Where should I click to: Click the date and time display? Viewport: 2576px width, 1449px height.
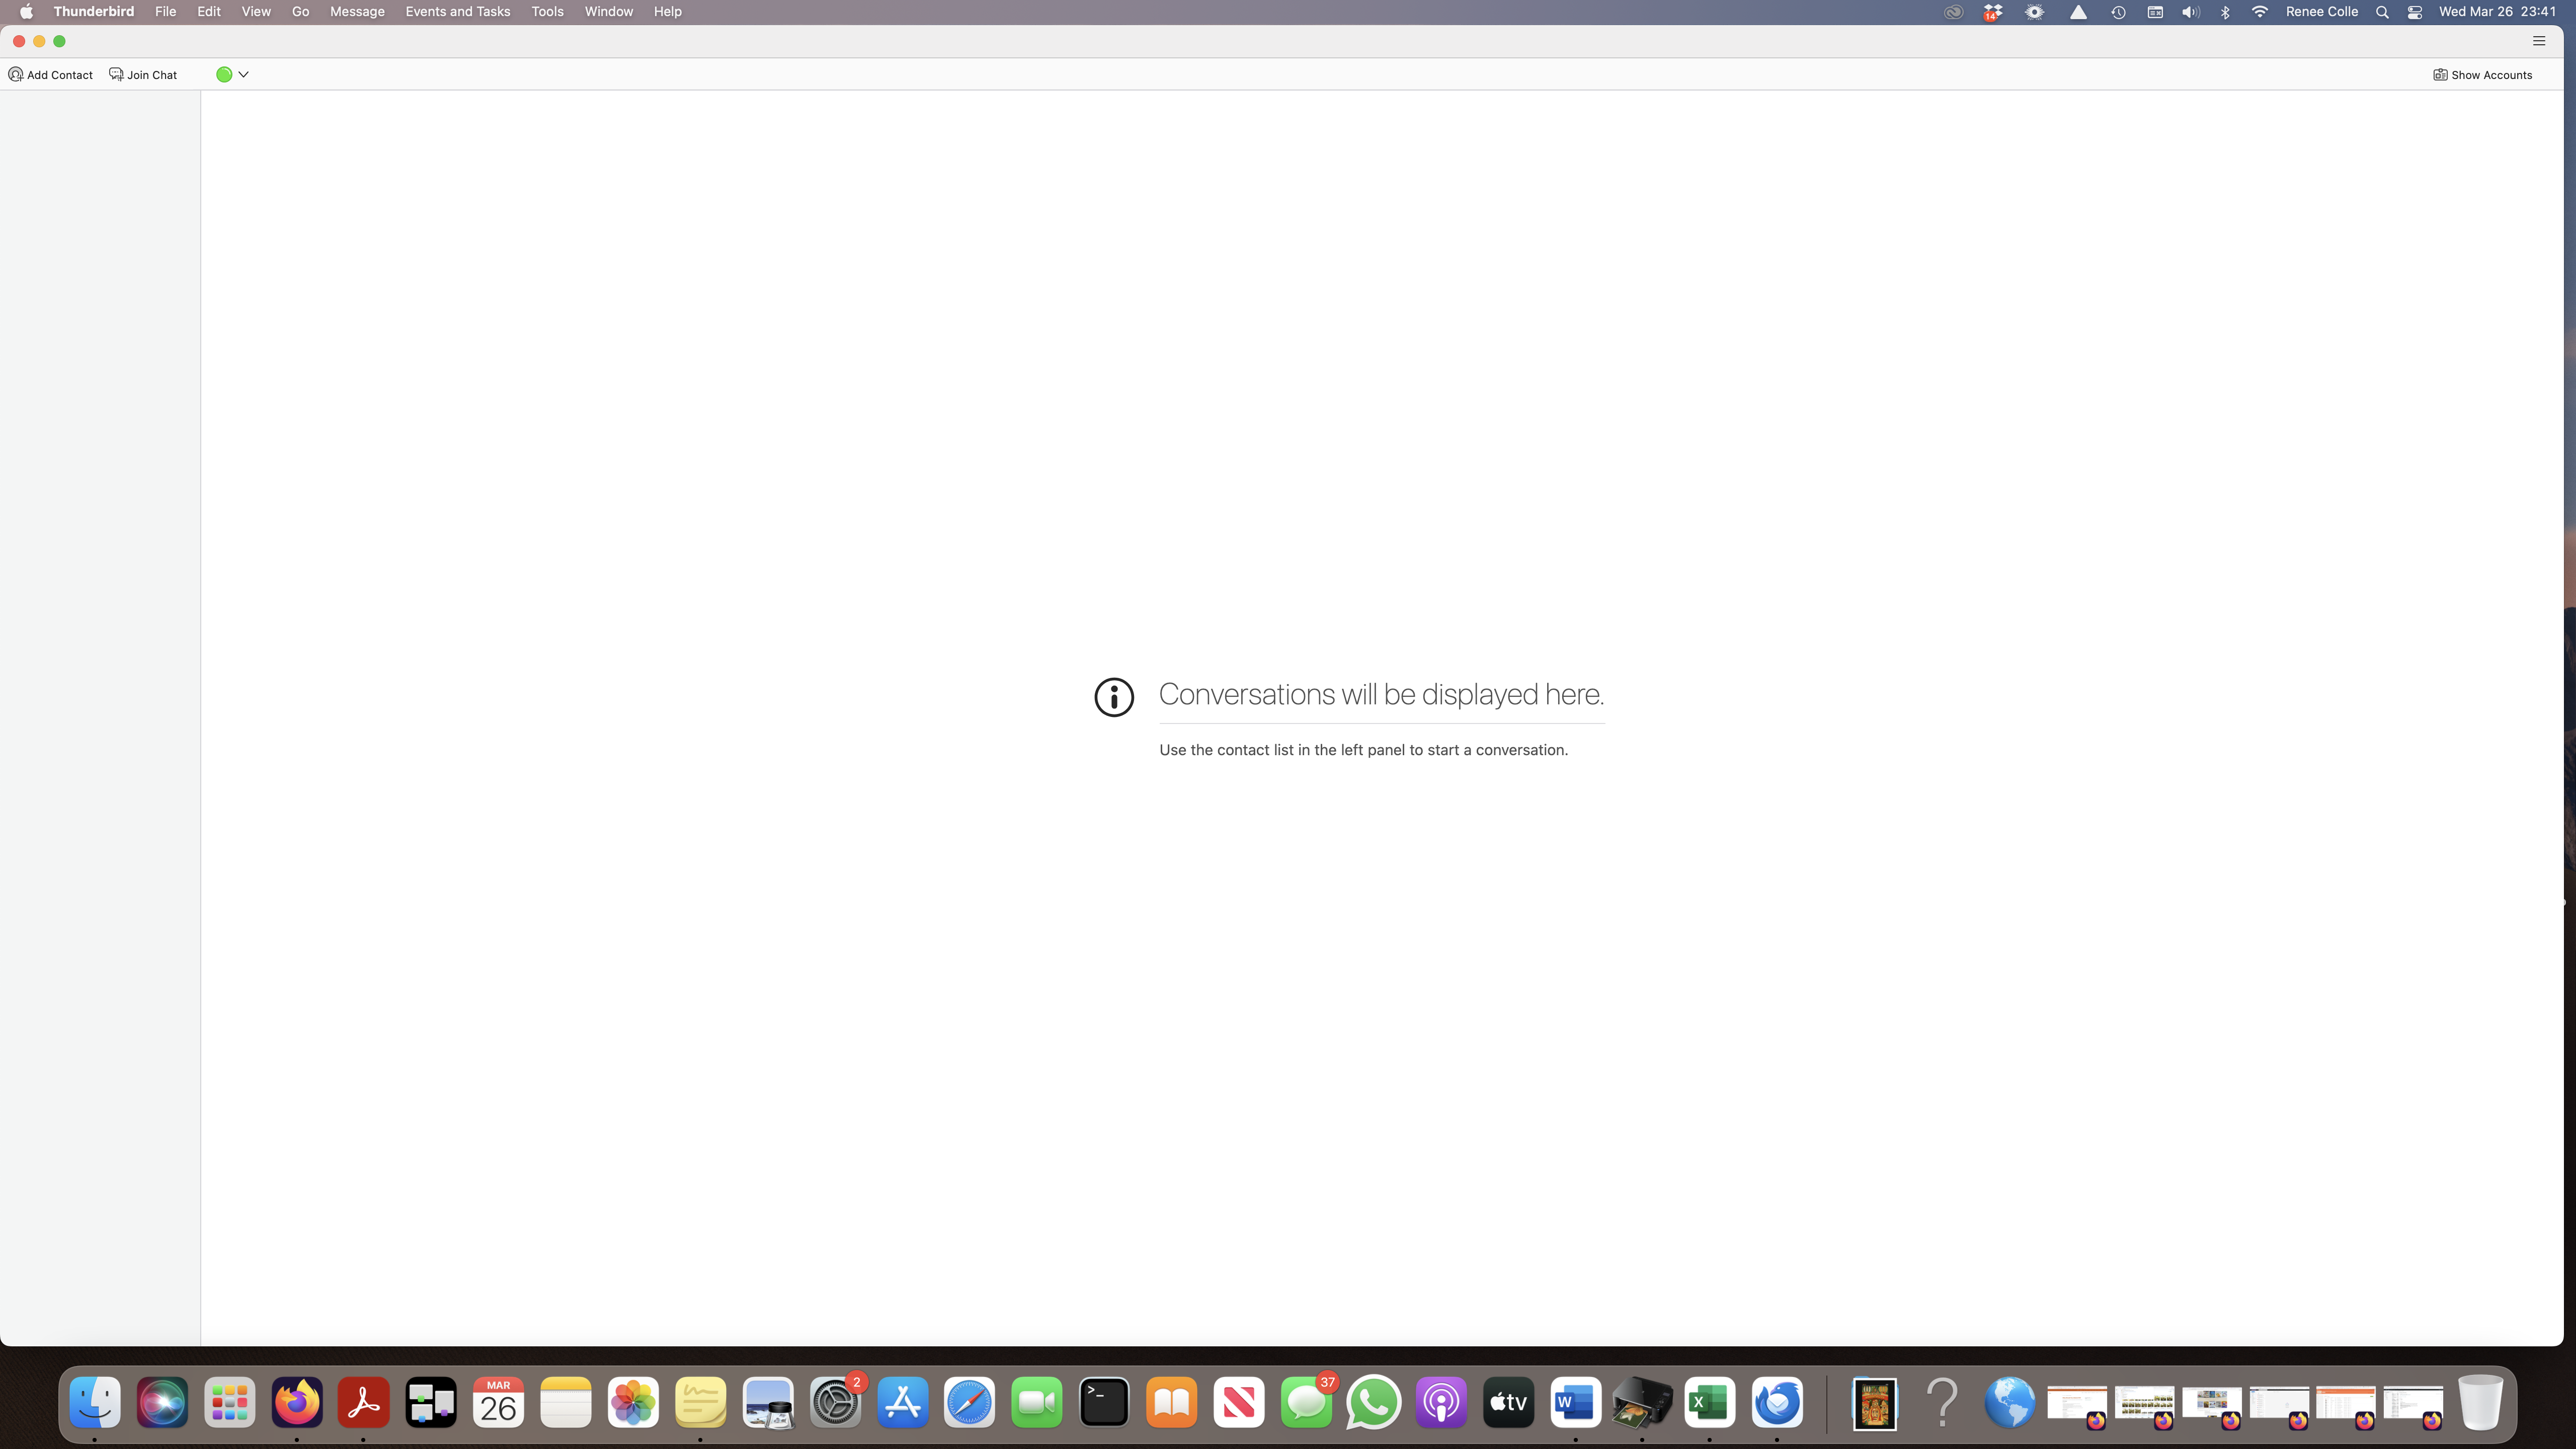pos(2496,12)
